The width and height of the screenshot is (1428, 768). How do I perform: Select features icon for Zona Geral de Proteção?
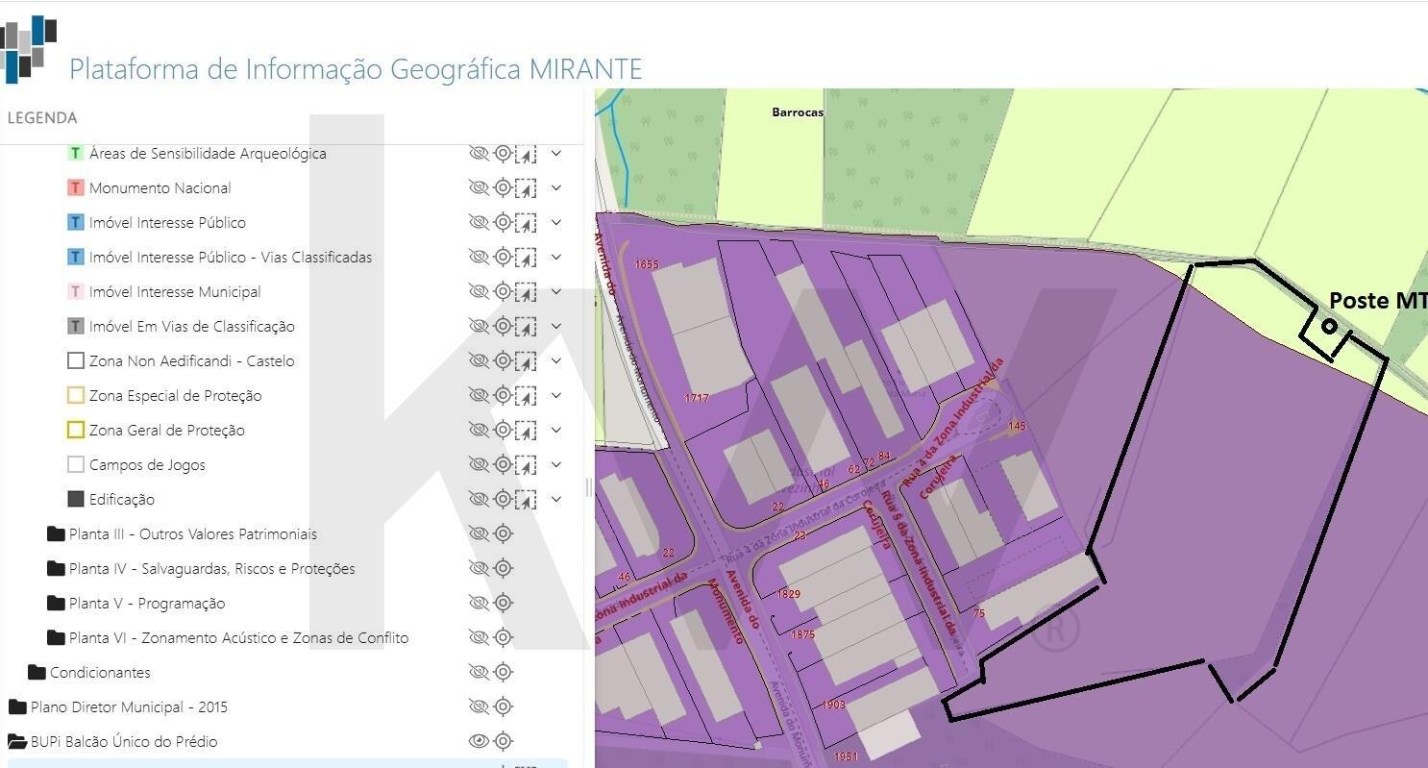pos(525,430)
